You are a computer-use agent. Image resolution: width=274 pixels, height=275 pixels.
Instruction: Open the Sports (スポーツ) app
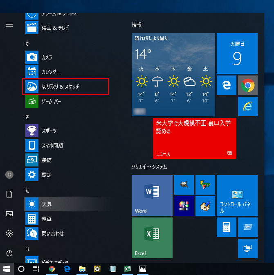click(67, 131)
